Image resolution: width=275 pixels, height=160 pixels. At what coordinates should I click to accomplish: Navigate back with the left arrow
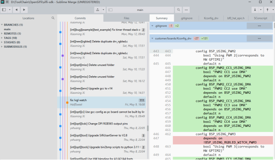[16, 10]
